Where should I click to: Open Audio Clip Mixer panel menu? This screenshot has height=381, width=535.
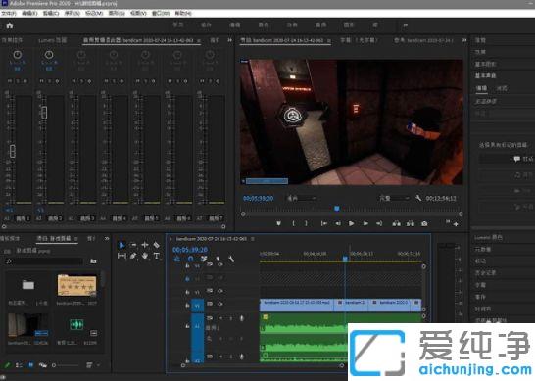click(x=199, y=40)
